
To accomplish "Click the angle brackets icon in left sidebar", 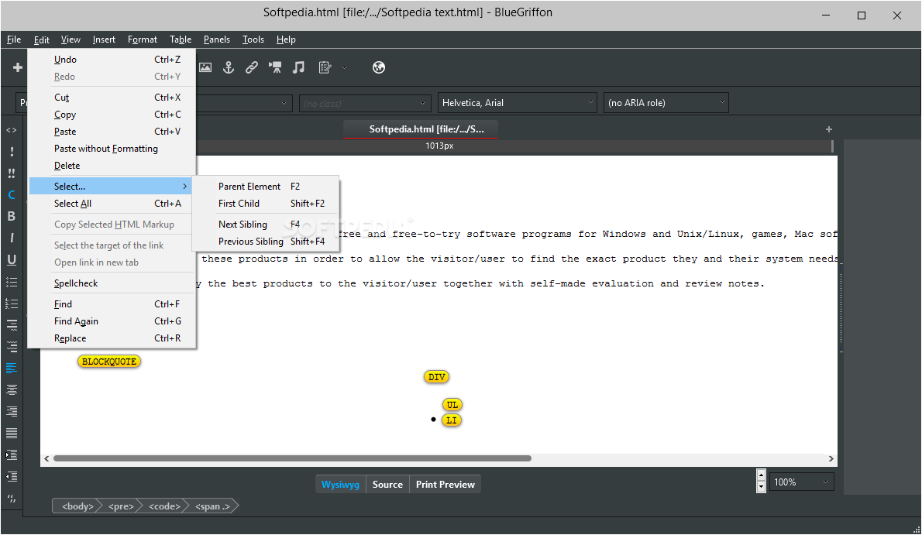I will point(11,130).
